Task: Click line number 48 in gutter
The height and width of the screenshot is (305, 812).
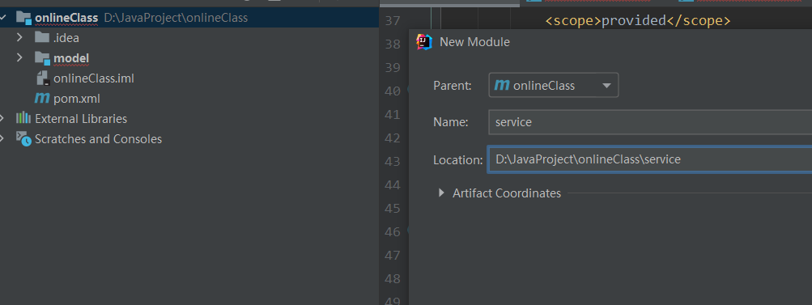Action: pyautogui.click(x=393, y=278)
